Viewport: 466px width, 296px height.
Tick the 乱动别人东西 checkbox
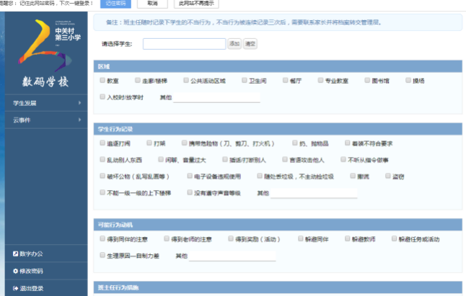pos(102,159)
